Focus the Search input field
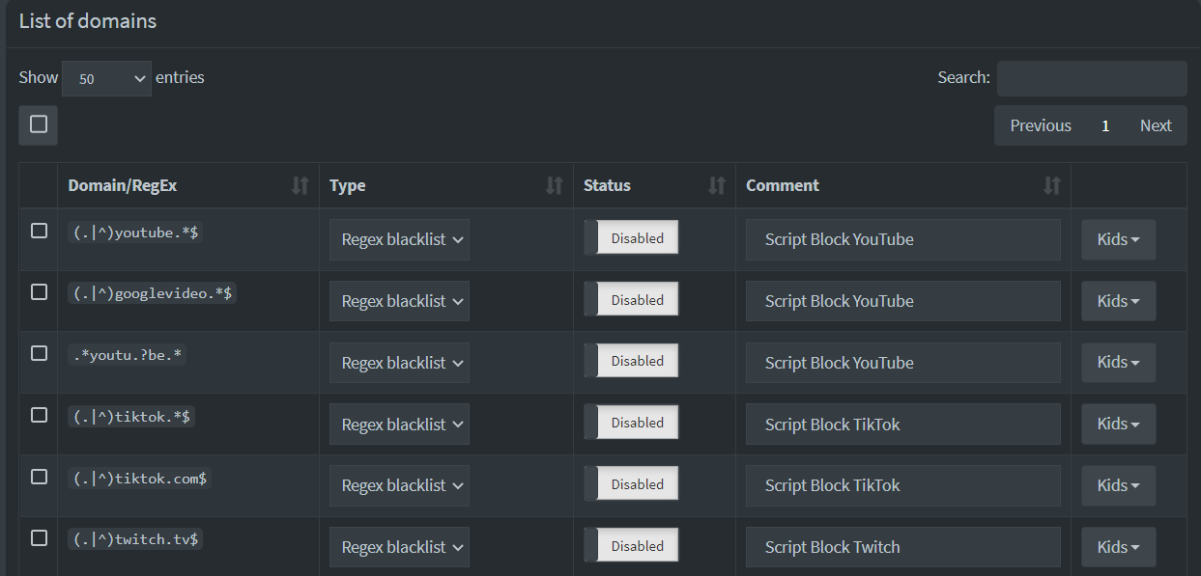1201x576 pixels. pyautogui.click(x=1092, y=78)
